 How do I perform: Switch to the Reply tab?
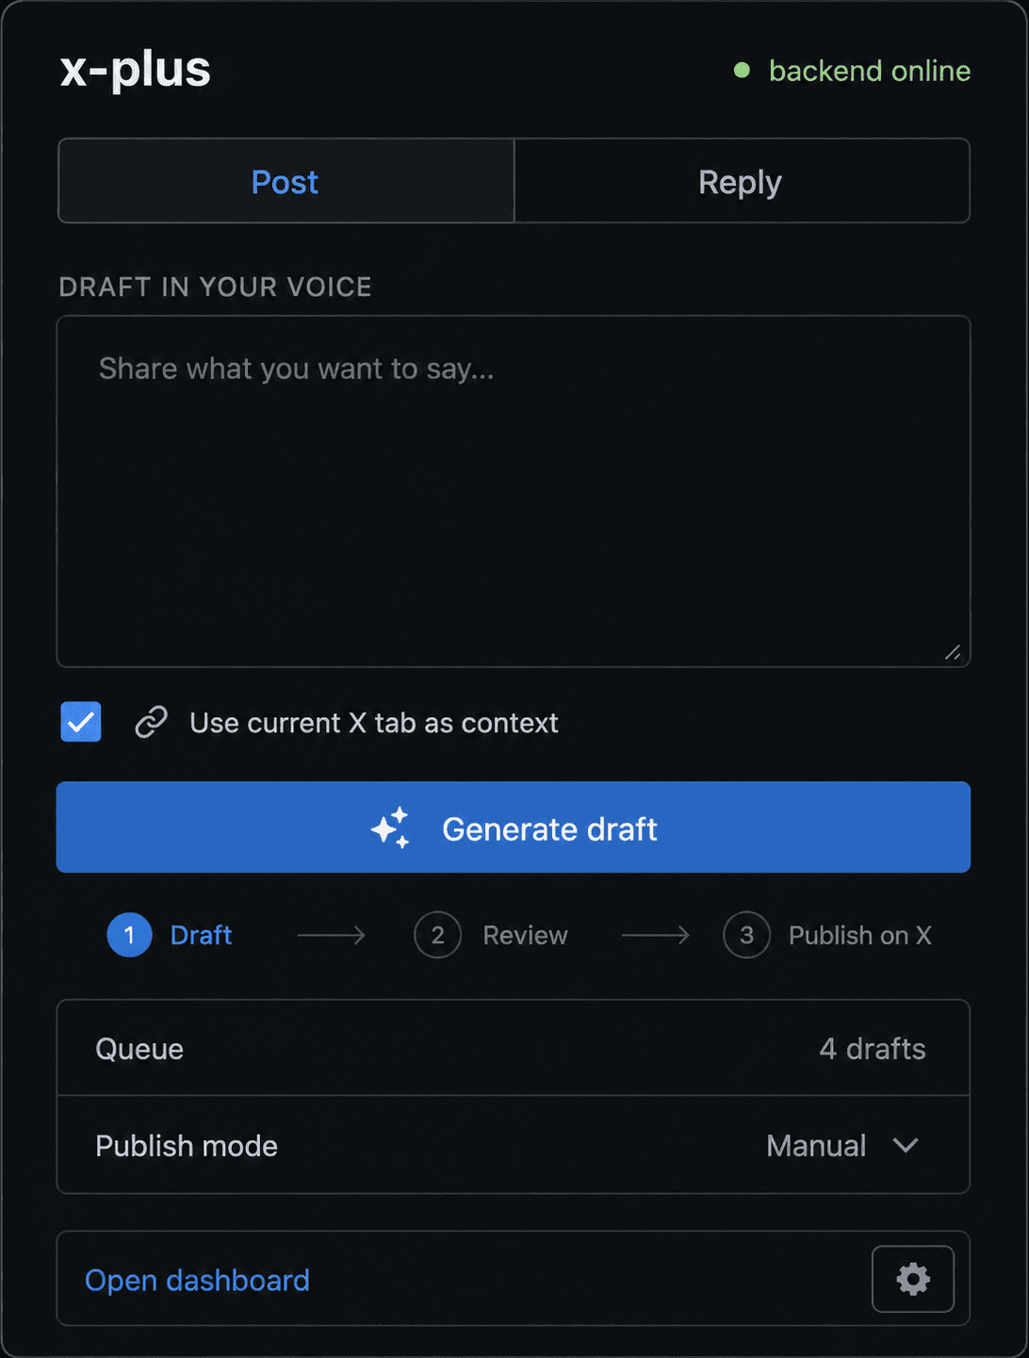[x=742, y=181]
